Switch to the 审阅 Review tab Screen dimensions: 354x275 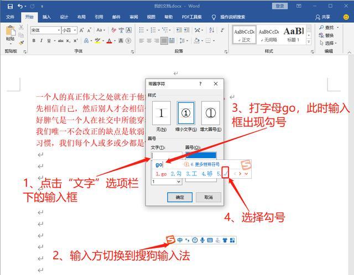(x=134, y=17)
